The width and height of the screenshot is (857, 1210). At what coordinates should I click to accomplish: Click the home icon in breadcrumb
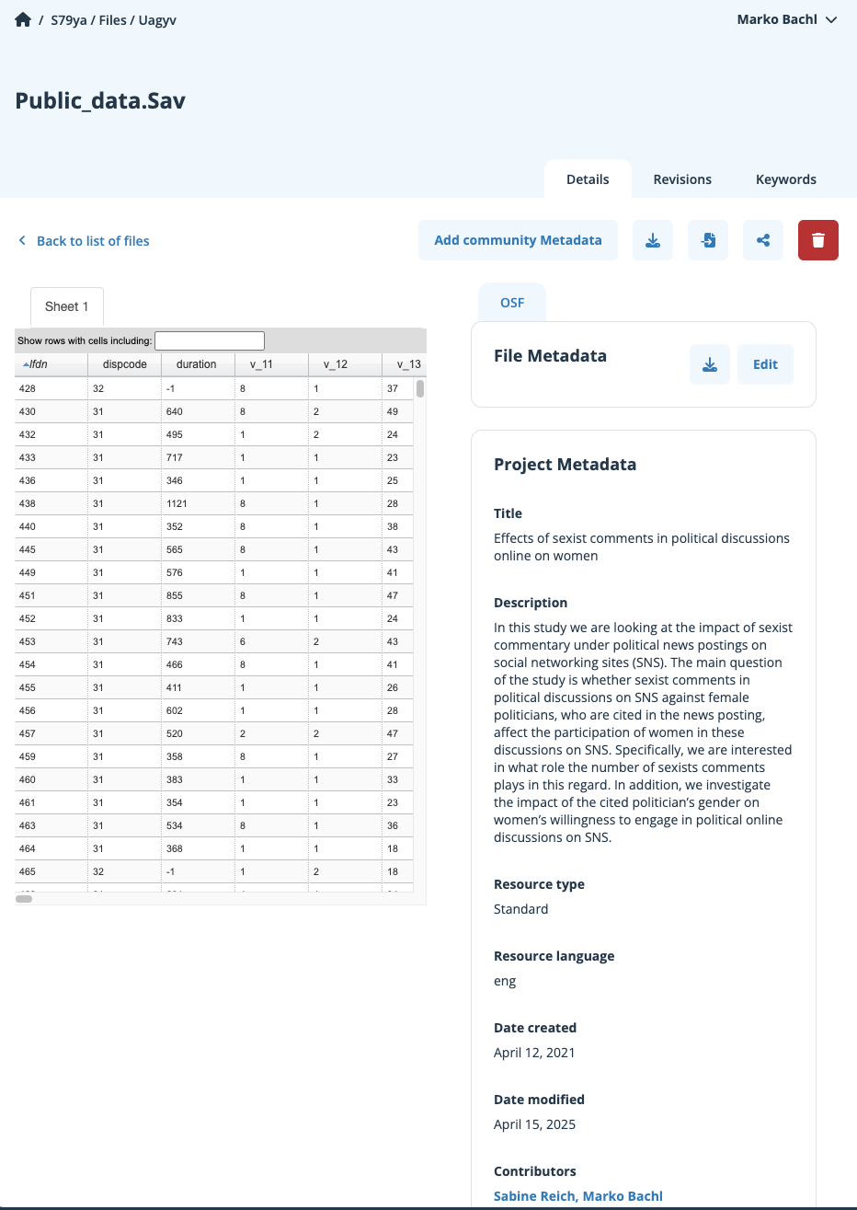23,19
